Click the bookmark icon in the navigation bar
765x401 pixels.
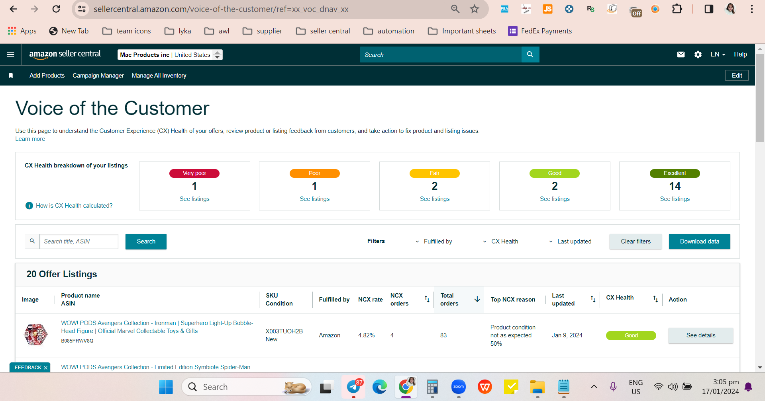(x=11, y=76)
